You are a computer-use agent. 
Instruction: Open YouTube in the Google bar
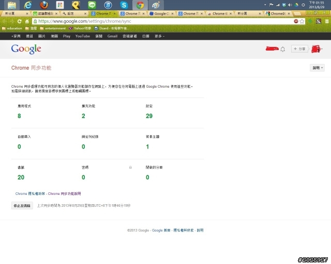click(83, 36)
